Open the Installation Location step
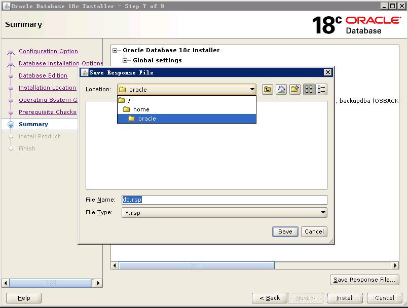 point(47,88)
